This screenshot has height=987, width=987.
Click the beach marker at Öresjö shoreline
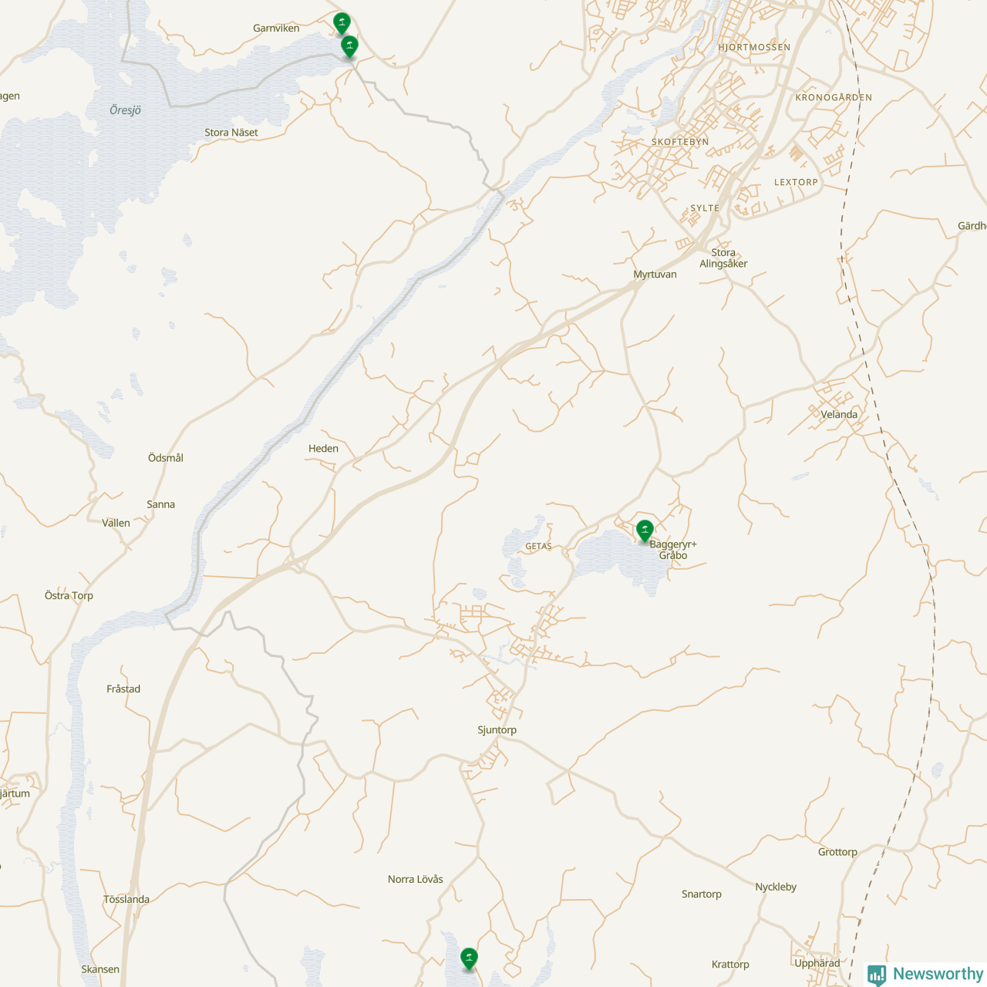point(349,46)
